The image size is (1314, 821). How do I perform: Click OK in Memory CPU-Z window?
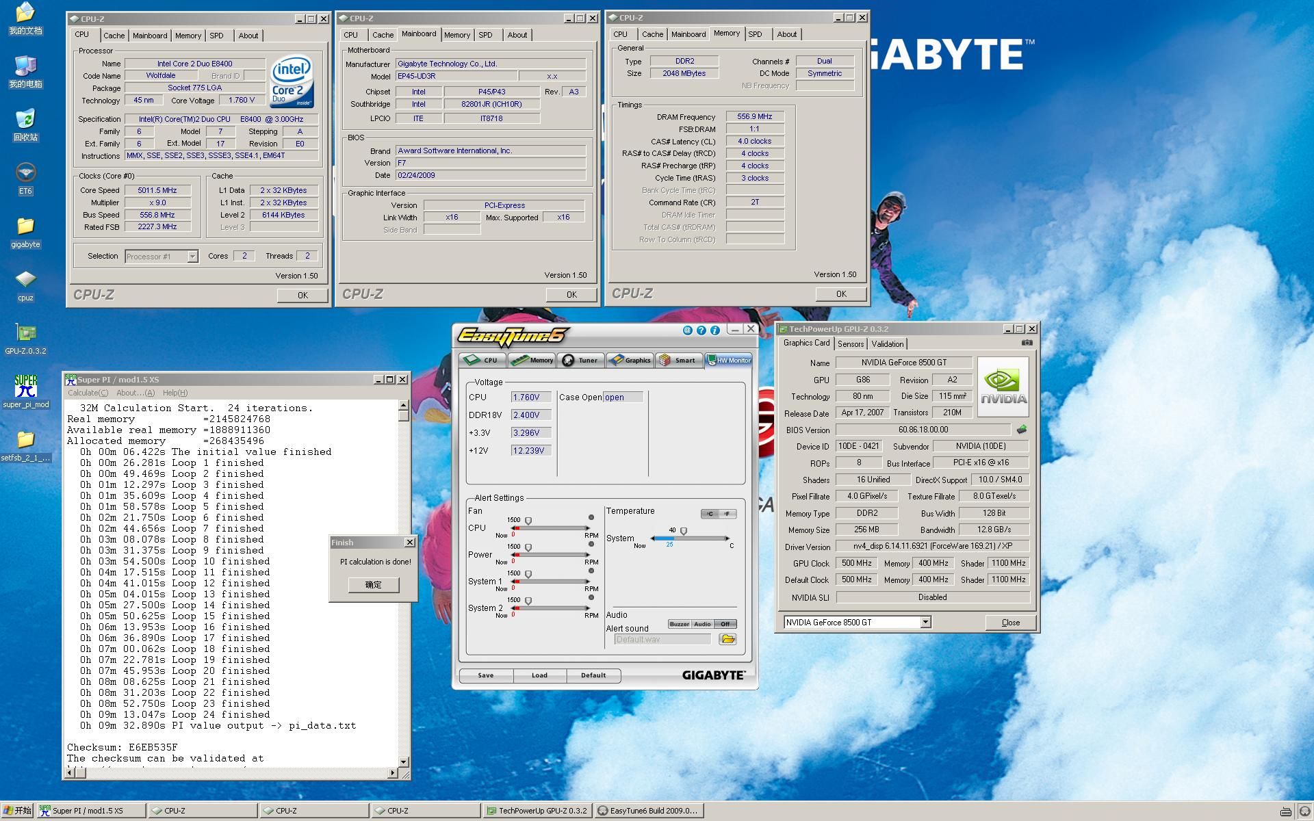[x=841, y=294]
